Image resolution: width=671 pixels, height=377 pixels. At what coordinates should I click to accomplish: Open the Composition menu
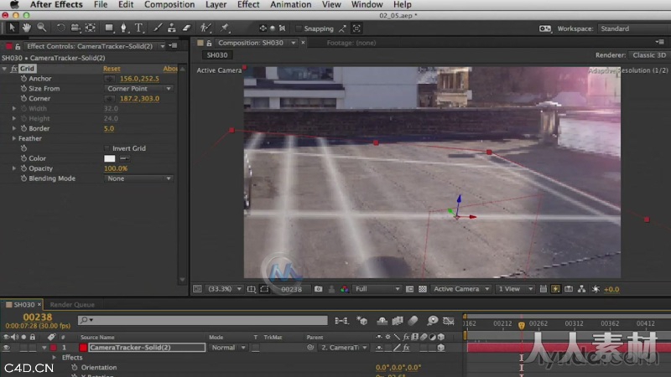click(169, 5)
